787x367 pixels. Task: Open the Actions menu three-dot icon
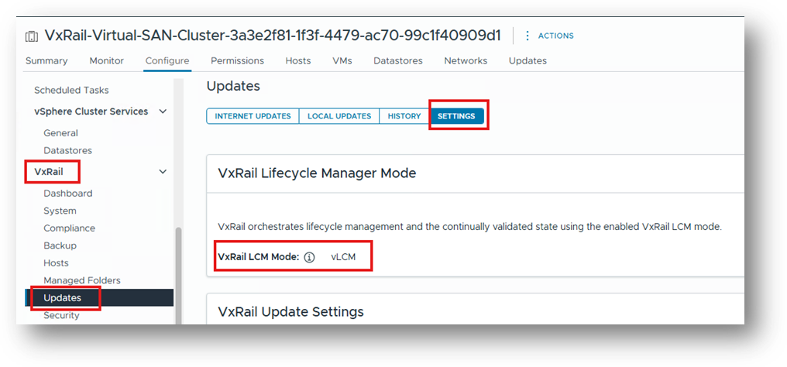(x=528, y=36)
